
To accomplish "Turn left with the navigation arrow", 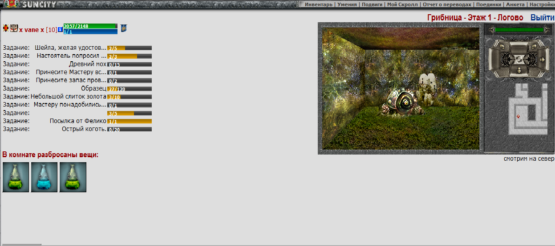I will 502,47.
